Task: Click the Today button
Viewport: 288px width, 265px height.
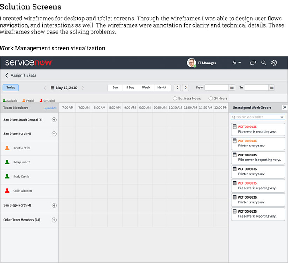Action: 11,88
